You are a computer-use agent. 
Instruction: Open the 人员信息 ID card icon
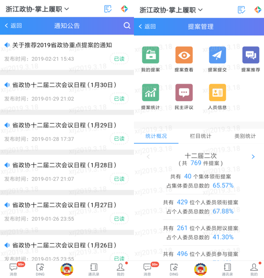pos(218,93)
